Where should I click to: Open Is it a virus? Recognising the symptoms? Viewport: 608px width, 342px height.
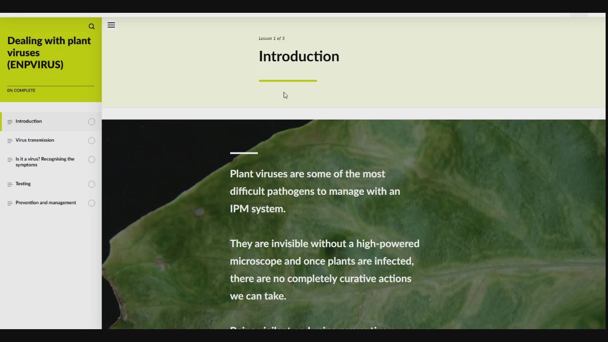[x=45, y=162]
